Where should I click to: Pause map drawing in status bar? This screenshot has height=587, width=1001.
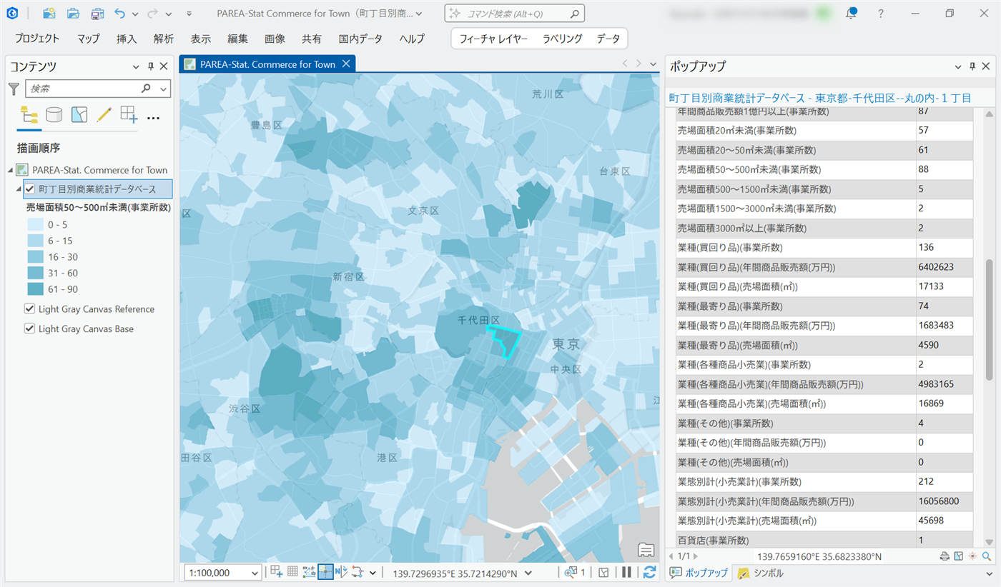coord(626,572)
